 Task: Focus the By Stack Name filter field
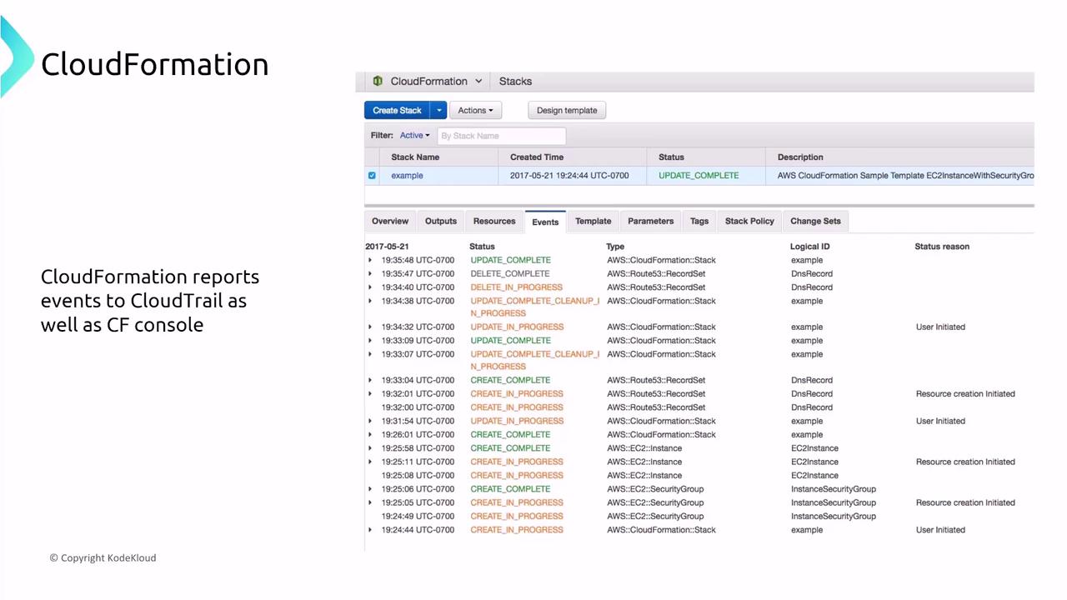(x=501, y=135)
